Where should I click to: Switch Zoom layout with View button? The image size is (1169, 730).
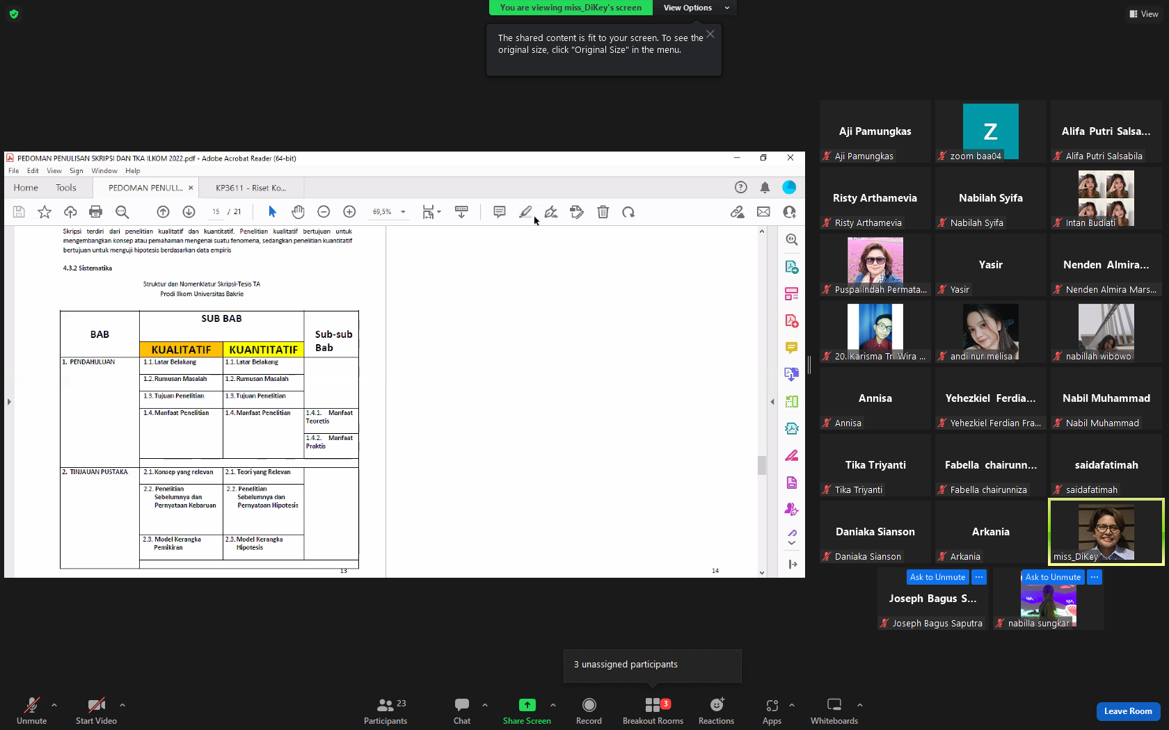(1144, 14)
